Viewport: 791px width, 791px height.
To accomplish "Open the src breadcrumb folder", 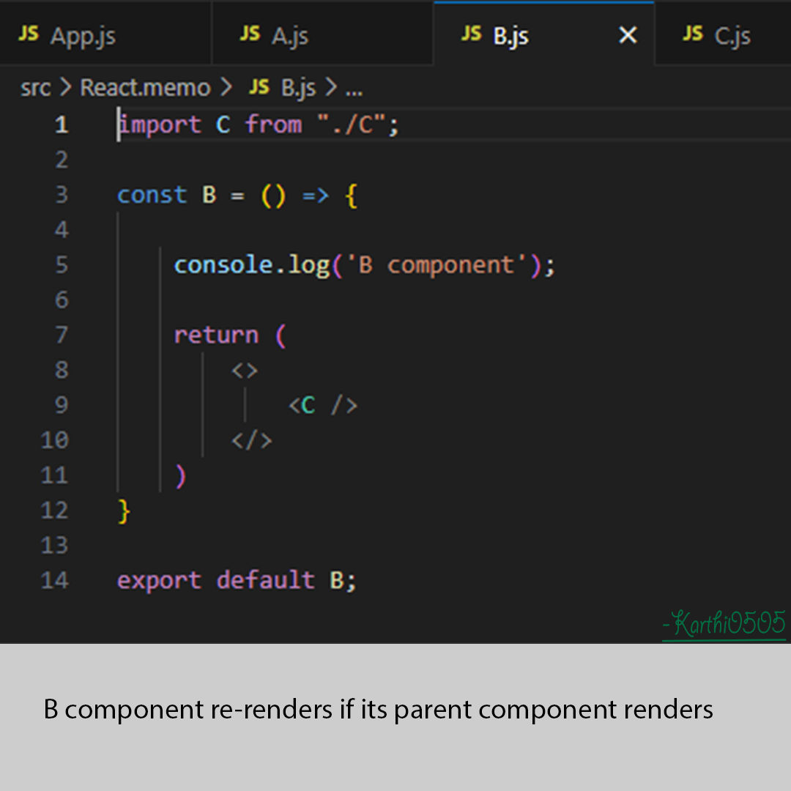I will click(35, 88).
